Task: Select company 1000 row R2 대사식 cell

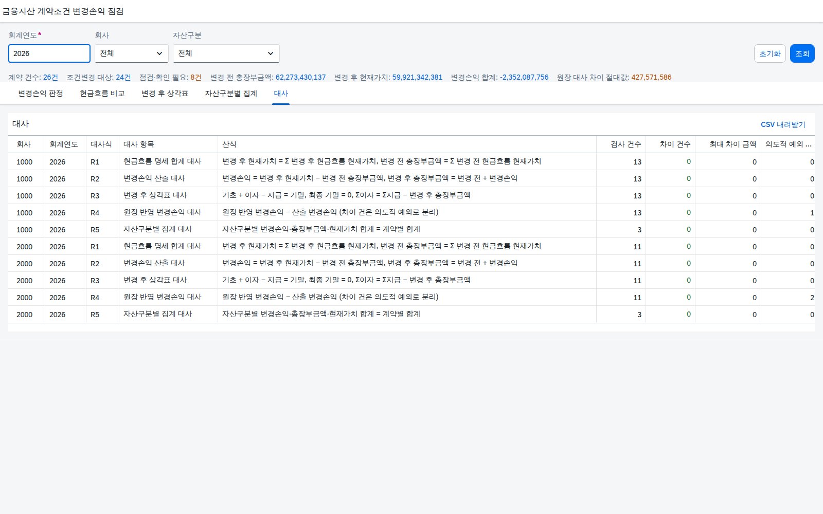Action: point(103,178)
